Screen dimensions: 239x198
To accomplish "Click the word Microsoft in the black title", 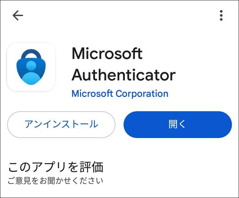I will point(107,53).
